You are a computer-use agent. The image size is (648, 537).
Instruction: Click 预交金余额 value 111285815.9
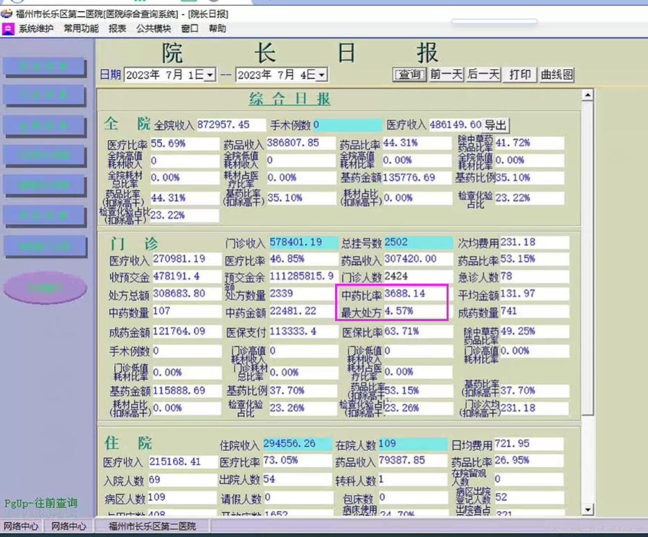point(303,276)
